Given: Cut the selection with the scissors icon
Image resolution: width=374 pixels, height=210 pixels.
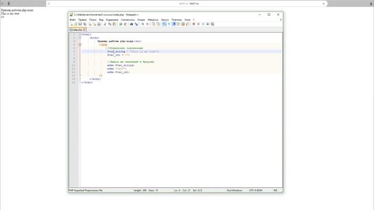Looking at the screenshot, I should click(105, 24).
